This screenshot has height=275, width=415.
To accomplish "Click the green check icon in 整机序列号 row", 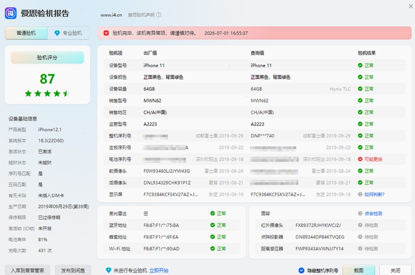I will (360, 136).
